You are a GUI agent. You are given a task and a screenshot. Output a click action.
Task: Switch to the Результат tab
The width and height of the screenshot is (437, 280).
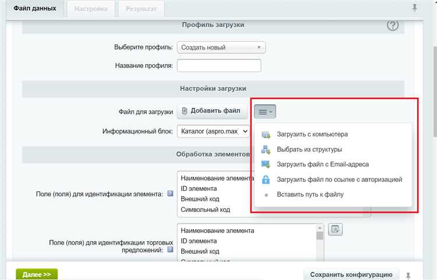click(142, 9)
